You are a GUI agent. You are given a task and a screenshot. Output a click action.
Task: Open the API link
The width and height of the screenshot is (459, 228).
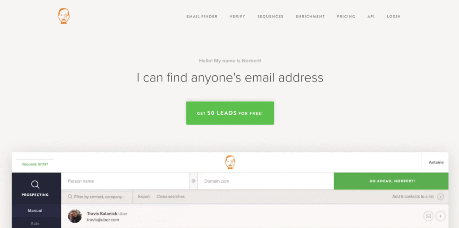[371, 17]
